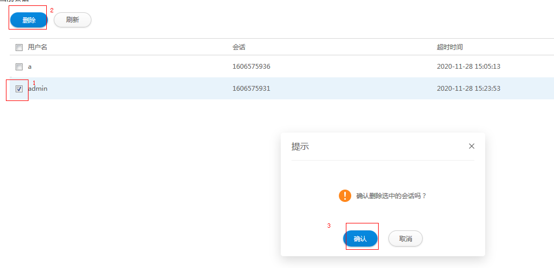Click timeout 2020-11-28 15:05:13
Image resolution: width=554 pixels, height=268 pixels.
[468, 66]
